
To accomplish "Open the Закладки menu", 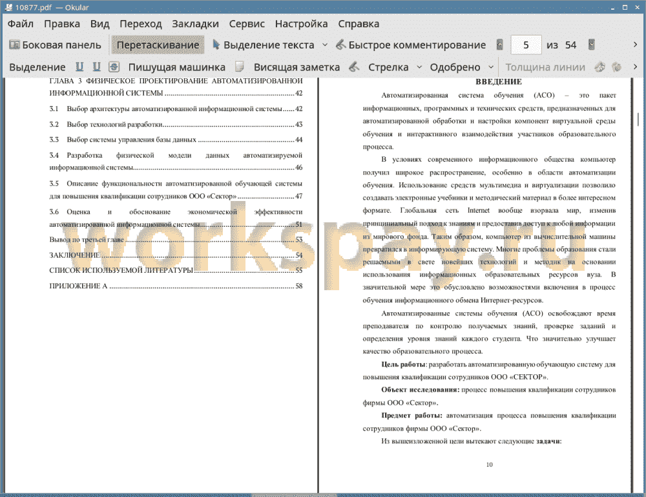I will pyautogui.click(x=195, y=24).
